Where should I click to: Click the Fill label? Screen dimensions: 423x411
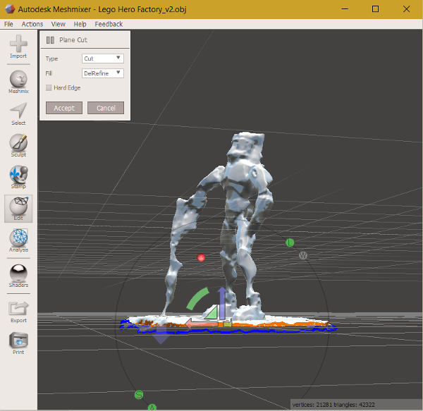pos(49,73)
